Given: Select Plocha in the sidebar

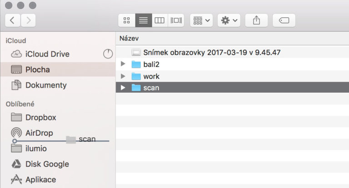Looking at the screenshot, I should (x=37, y=69).
